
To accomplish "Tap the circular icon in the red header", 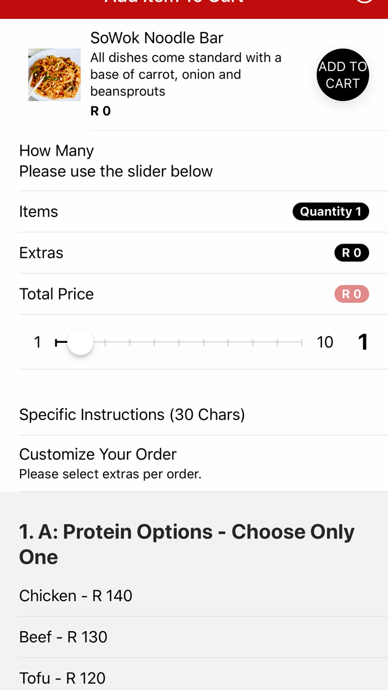I will (x=364, y=2).
